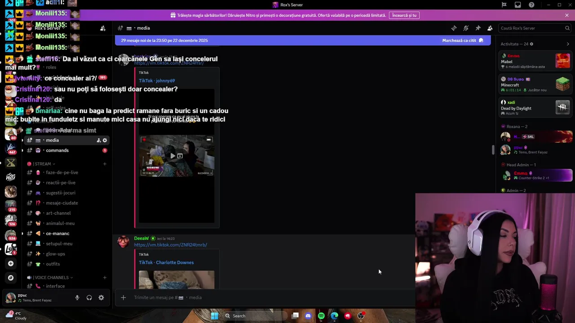This screenshot has width=575, height=323.
Task: Toggle microphone mute in user panel
Action: coord(77,297)
